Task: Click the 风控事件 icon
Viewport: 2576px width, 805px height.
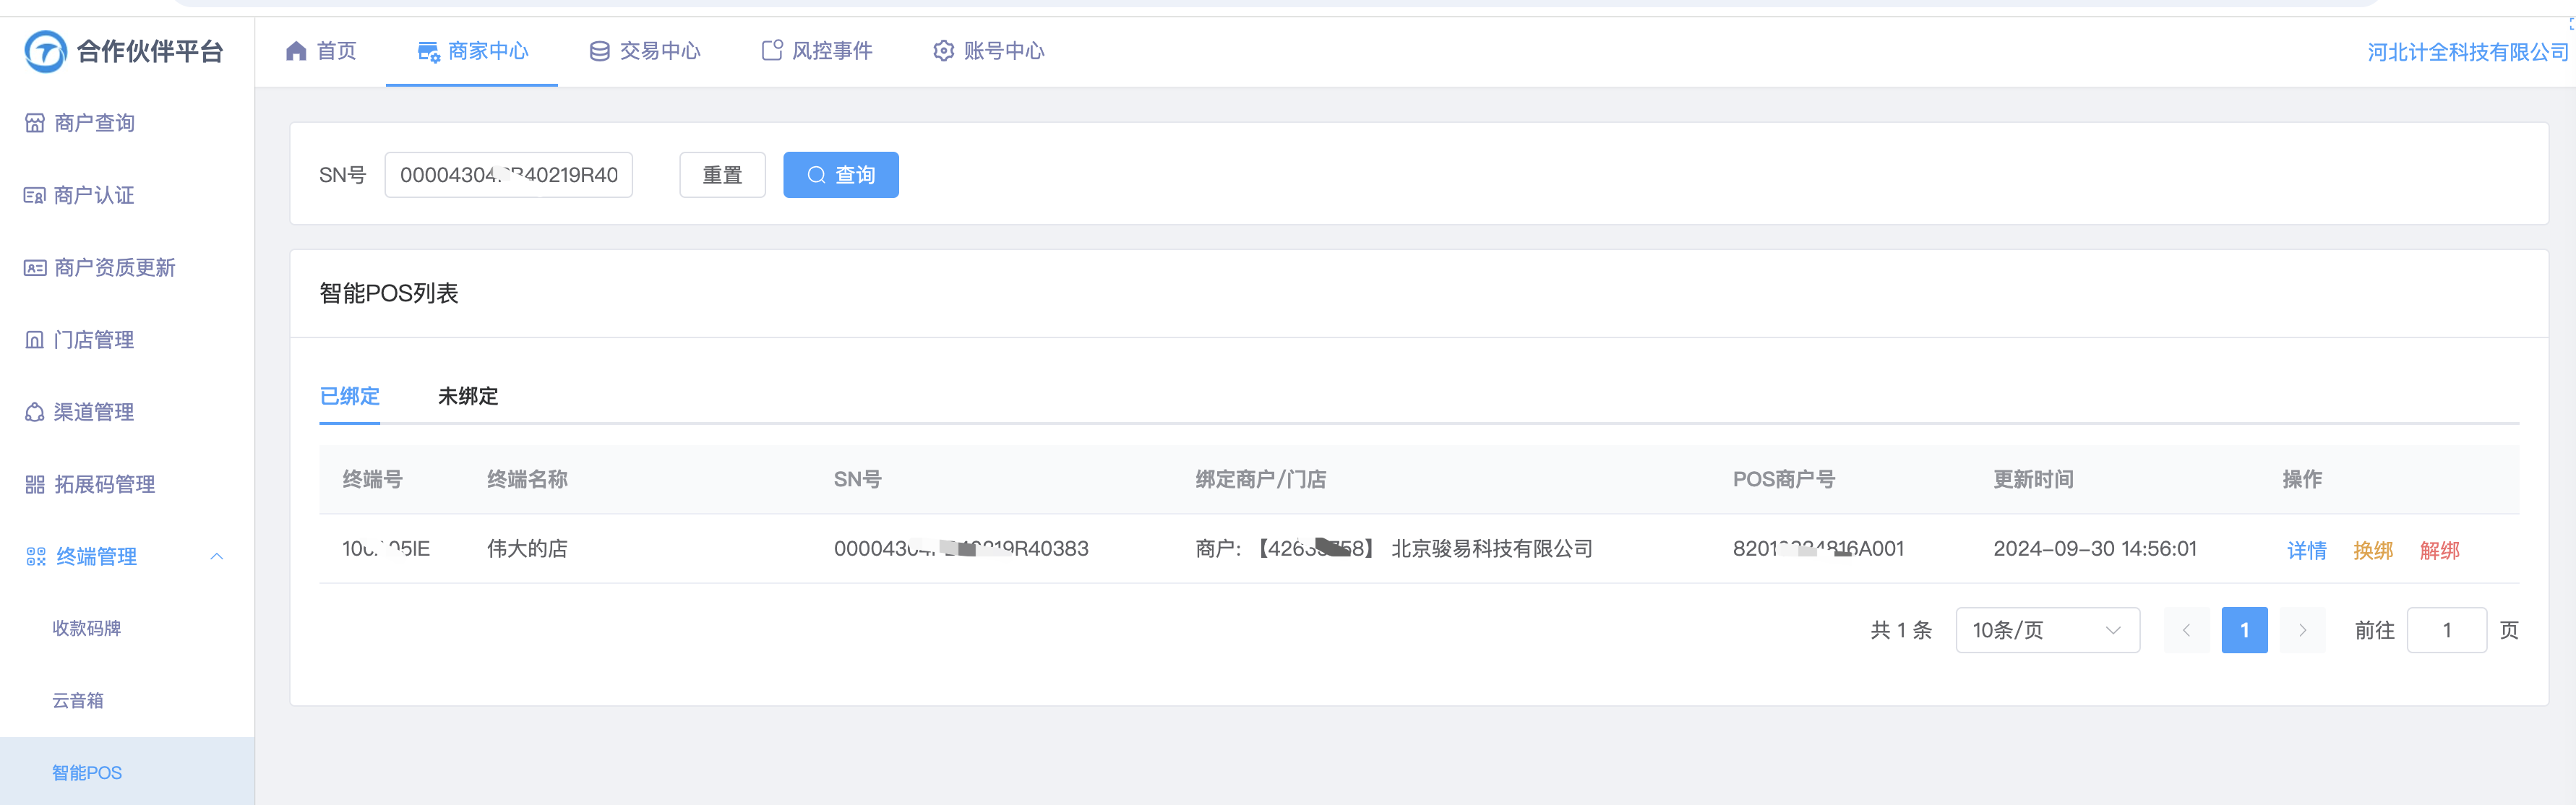Action: point(772,51)
